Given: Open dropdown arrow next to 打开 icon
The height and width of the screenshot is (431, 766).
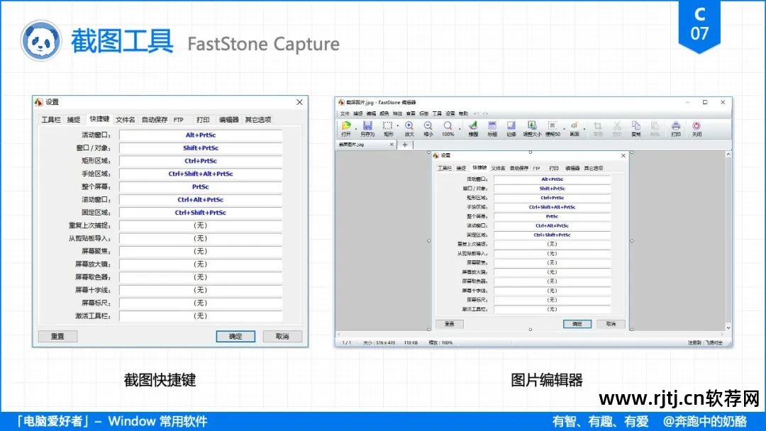Looking at the screenshot, I should coord(355,128).
